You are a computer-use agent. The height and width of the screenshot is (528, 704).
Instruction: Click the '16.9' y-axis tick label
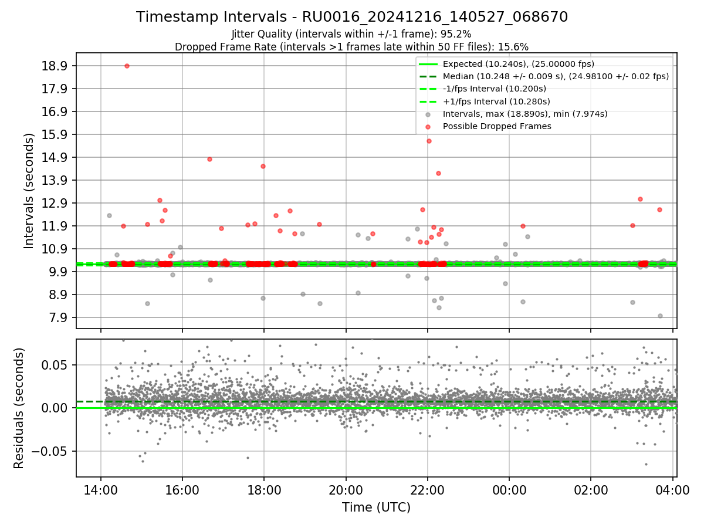coord(53,111)
